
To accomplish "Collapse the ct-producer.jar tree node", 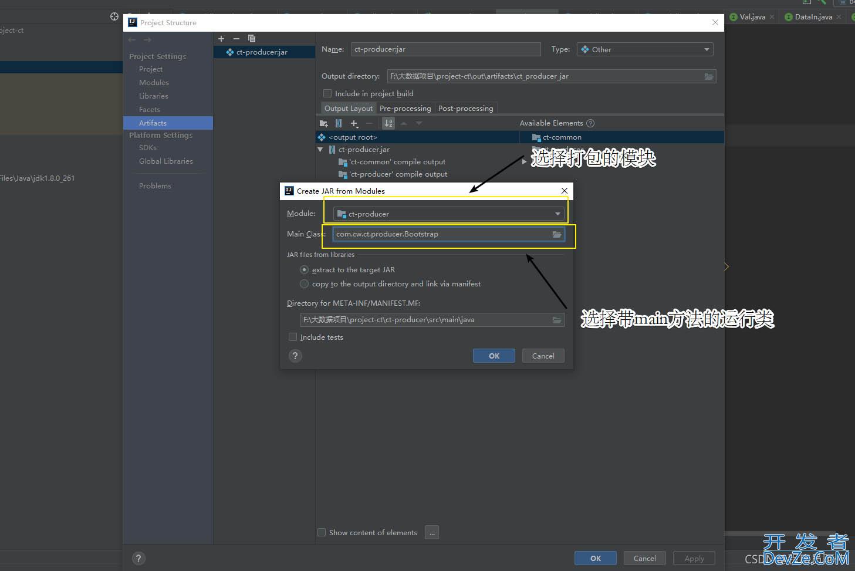I will 320,150.
